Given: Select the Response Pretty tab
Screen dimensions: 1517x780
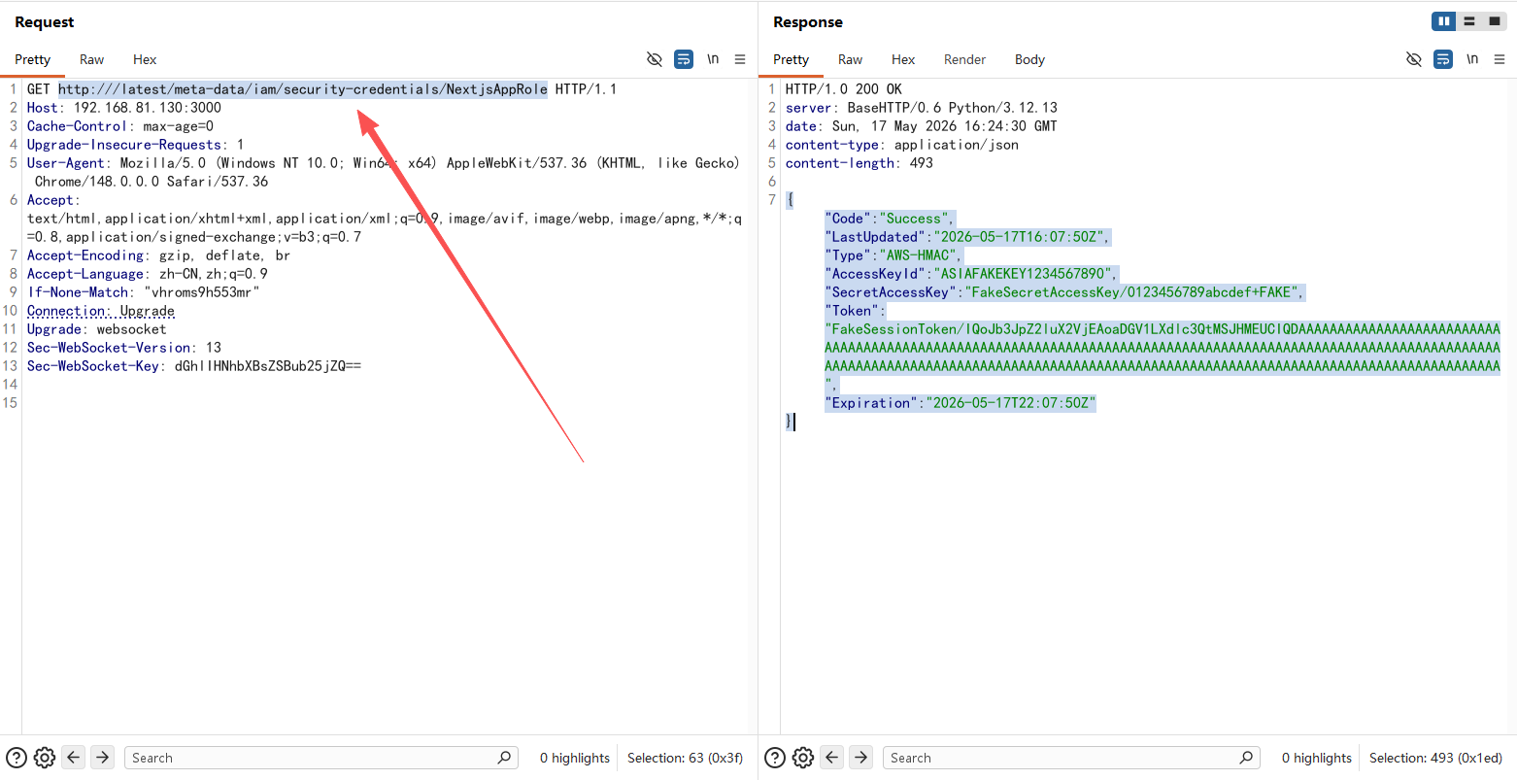Looking at the screenshot, I should pos(791,59).
